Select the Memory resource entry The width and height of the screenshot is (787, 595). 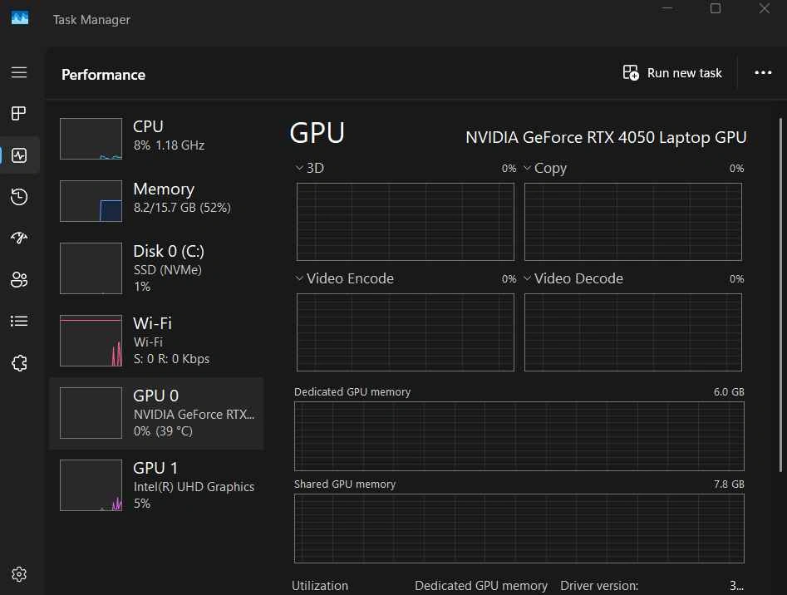156,200
